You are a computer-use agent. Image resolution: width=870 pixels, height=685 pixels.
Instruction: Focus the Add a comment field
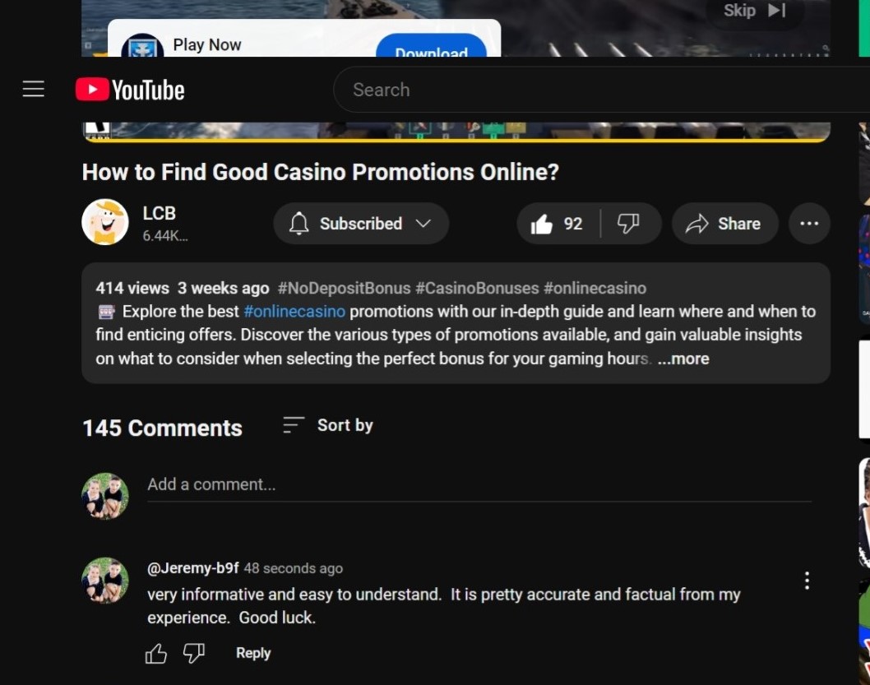tap(479, 485)
